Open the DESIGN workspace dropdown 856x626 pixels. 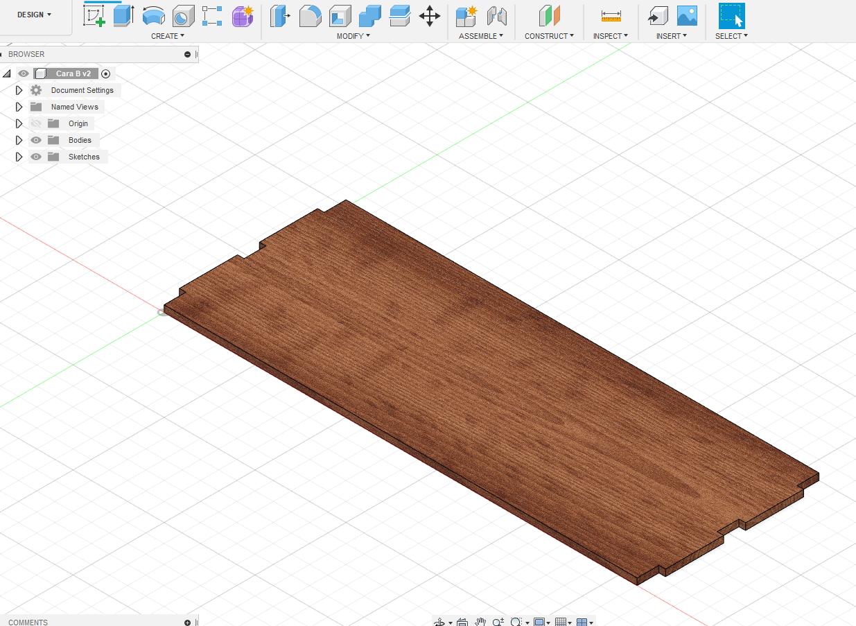click(x=34, y=15)
